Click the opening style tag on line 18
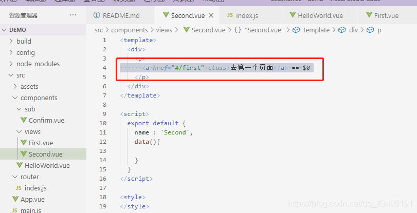Screen dimensions: 417x213 click(133, 197)
